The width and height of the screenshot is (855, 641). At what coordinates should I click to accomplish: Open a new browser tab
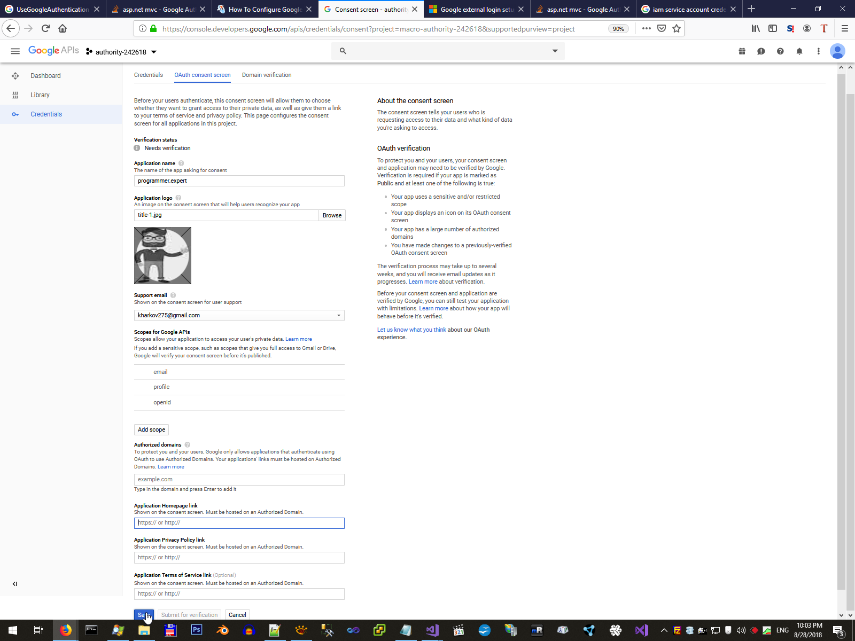coord(751,9)
